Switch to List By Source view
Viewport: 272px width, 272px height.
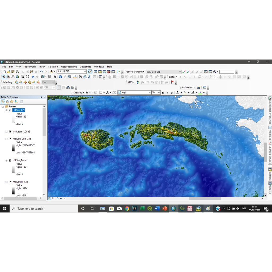(7, 102)
